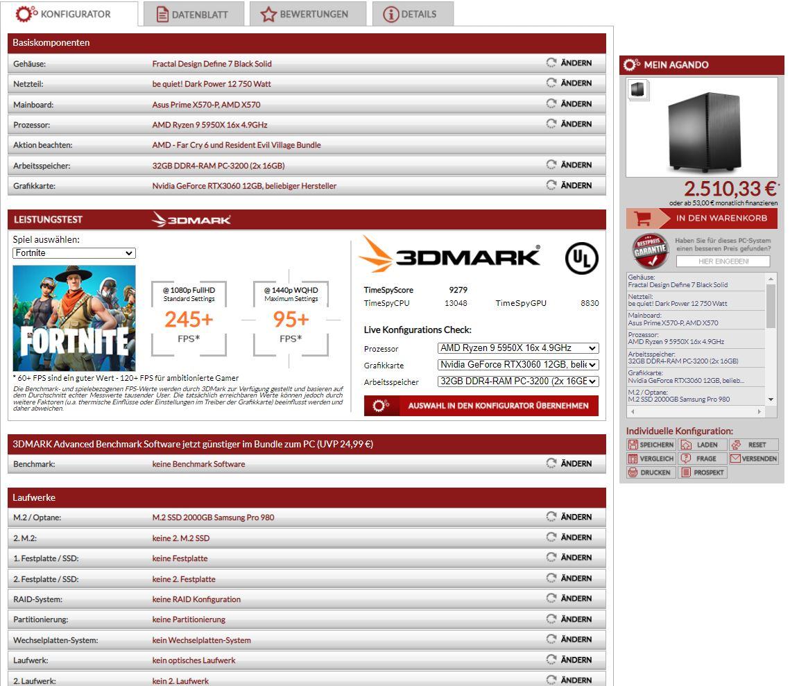Click the price 2.510,33 €

(730, 189)
